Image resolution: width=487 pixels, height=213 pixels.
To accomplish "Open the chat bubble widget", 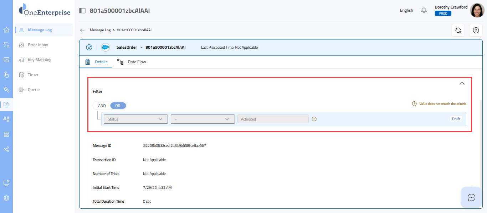I will [x=471, y=197].
